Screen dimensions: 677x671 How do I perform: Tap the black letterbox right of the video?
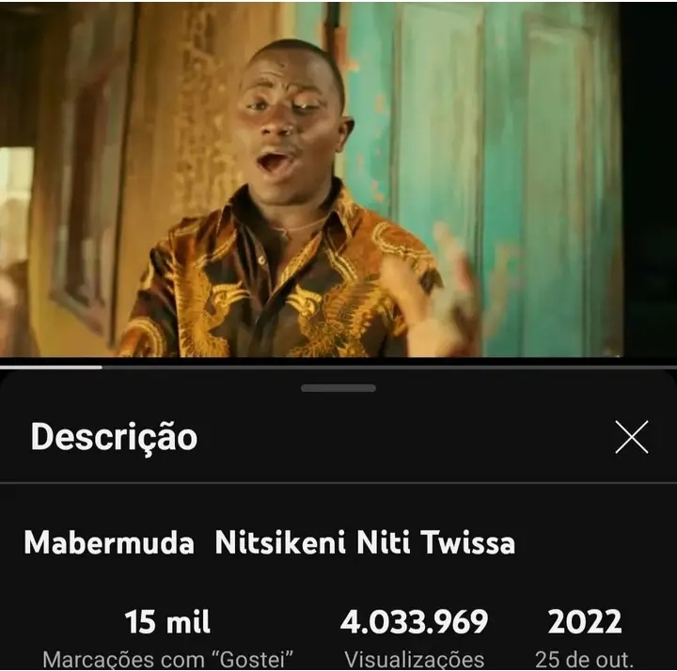[650, 179]
